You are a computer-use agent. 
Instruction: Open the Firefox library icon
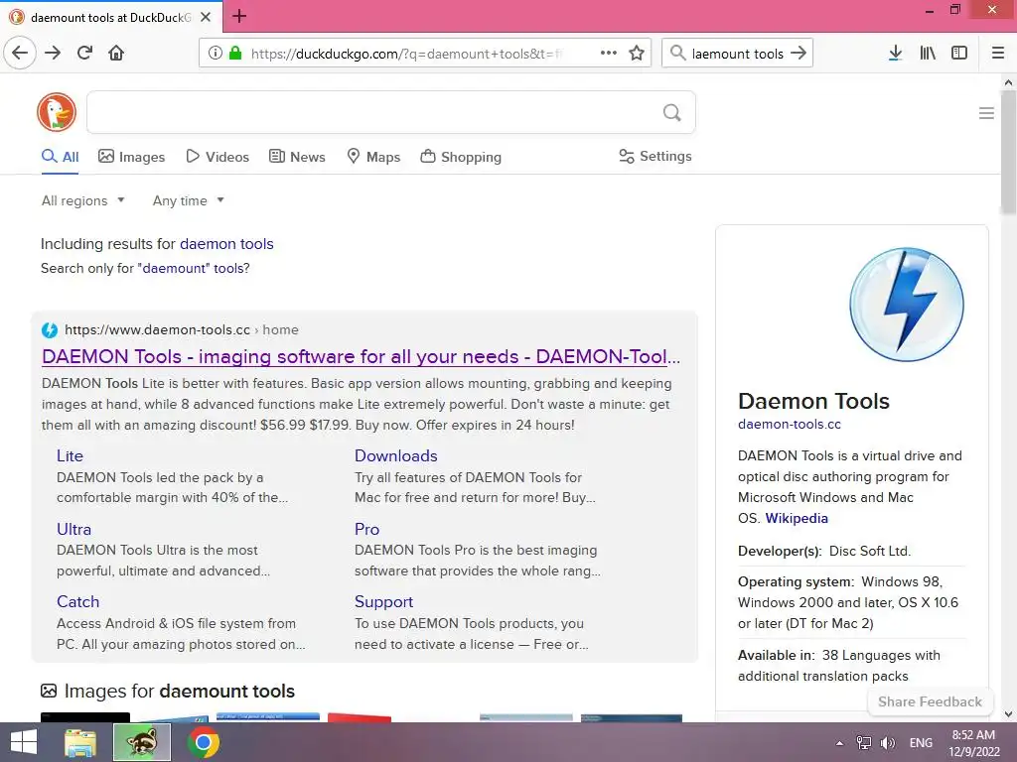point(928,54)
